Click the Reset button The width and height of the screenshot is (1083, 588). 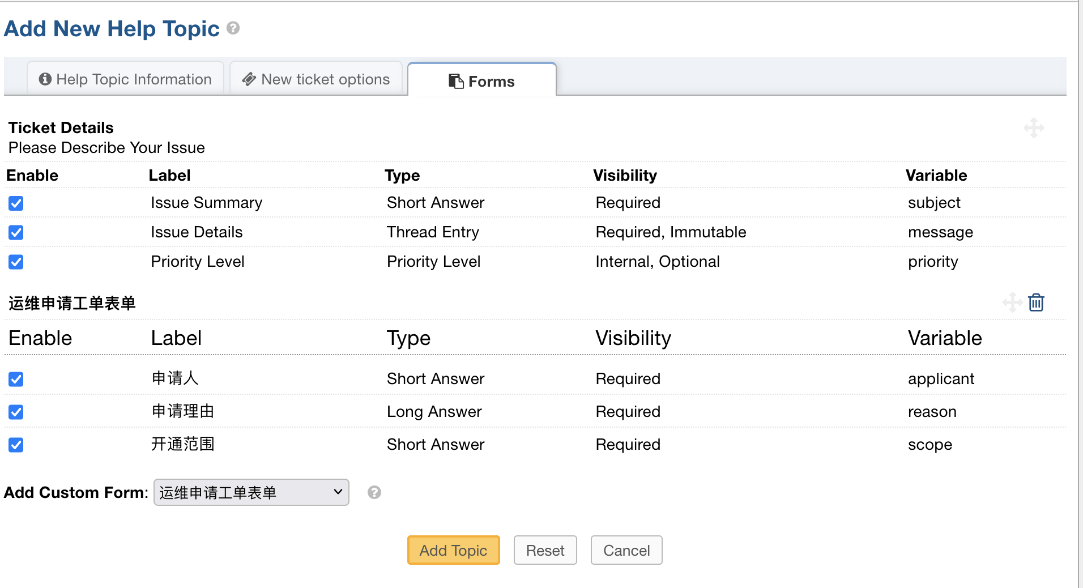545,550
